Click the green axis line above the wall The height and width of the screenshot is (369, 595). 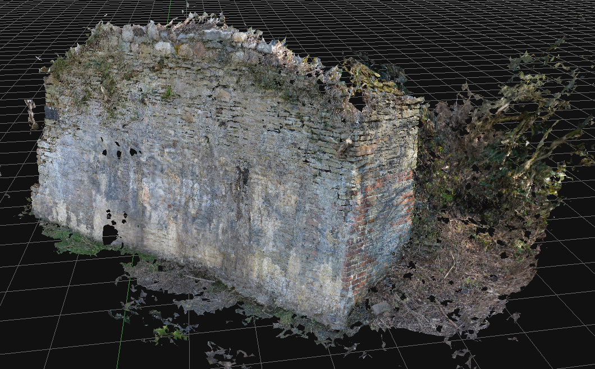pyautogui.click(x=169, y=11)
